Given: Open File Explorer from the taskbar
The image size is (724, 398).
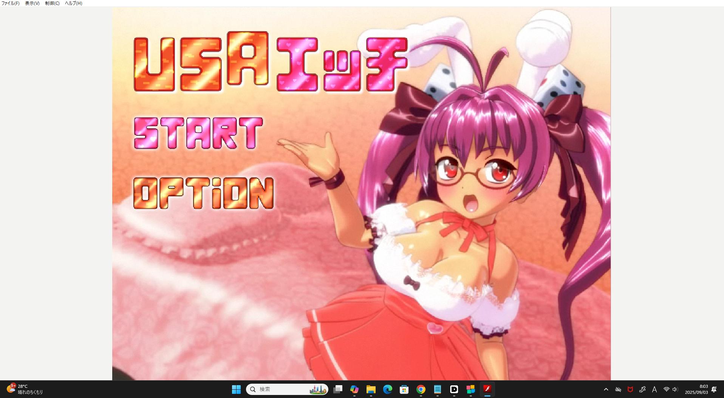Looking at the screenshot, I should coord(371,389).
